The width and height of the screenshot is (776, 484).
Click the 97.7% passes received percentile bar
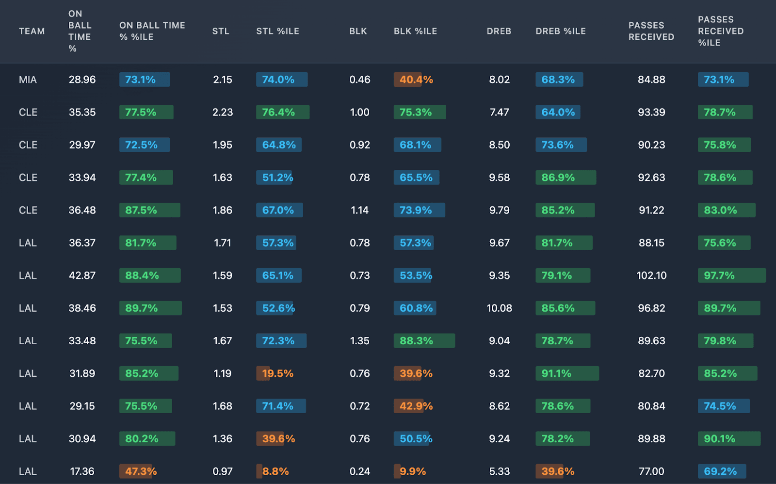click(731, 275)
